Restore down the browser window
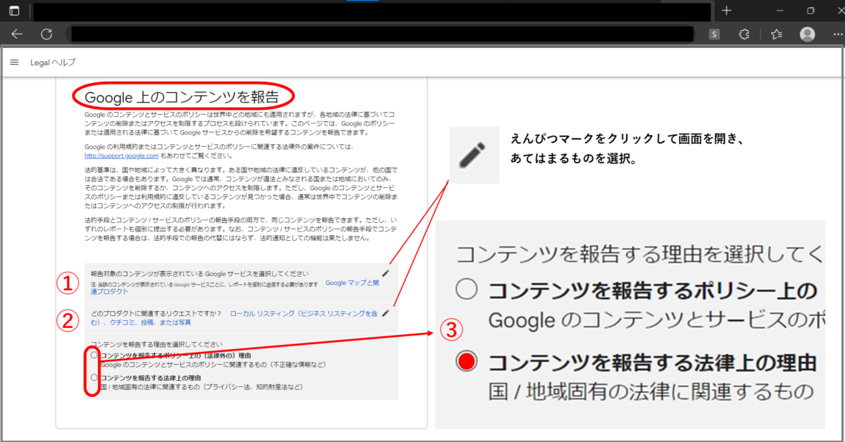845x442 pixels. pyautogui.click(x=810, y=11)
